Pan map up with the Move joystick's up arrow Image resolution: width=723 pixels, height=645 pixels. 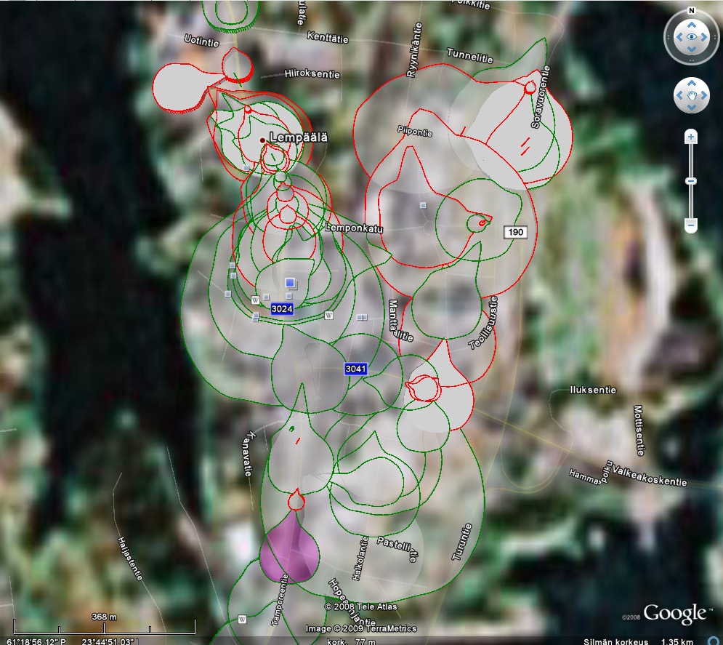point(691,84)
